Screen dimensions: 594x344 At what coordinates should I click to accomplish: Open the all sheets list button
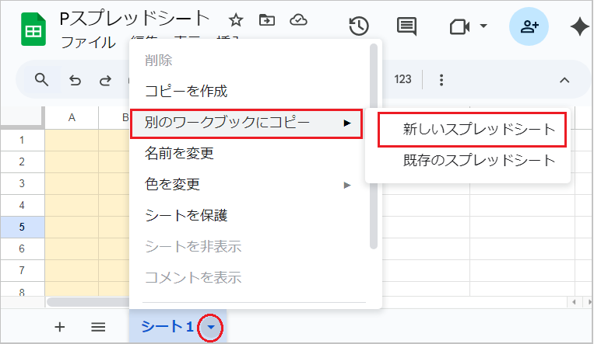coord(98,327)
